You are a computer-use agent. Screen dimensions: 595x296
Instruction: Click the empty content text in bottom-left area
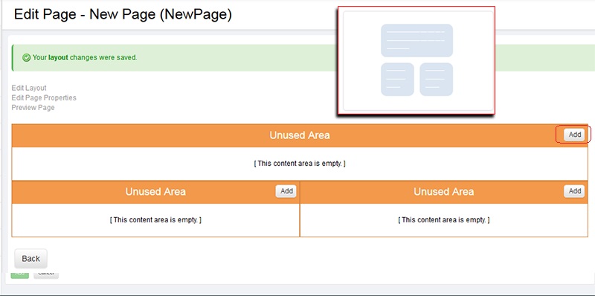click(x=155, y=219)
